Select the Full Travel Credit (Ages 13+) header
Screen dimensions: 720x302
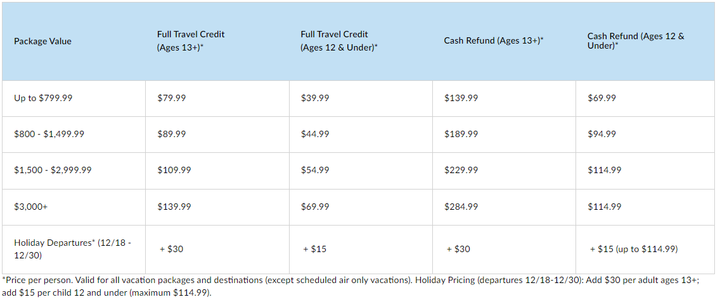tap(191, 40)
